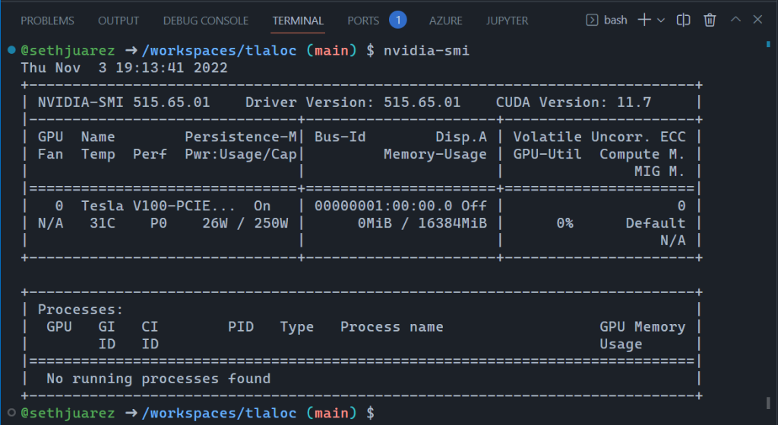778x425 pixels.
Task: Open the Jupyter tab
Action: (507, 20)
